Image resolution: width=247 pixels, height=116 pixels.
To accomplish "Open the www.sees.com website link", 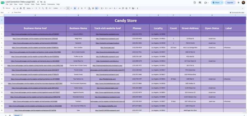I will click(x=107, y=47).
